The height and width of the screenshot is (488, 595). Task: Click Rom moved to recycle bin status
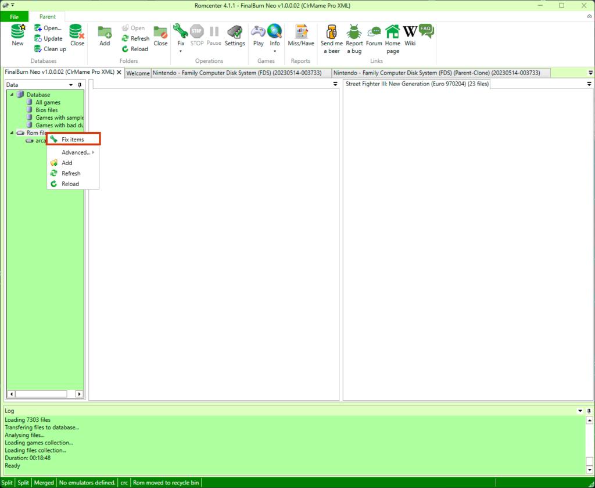[166, 483]
